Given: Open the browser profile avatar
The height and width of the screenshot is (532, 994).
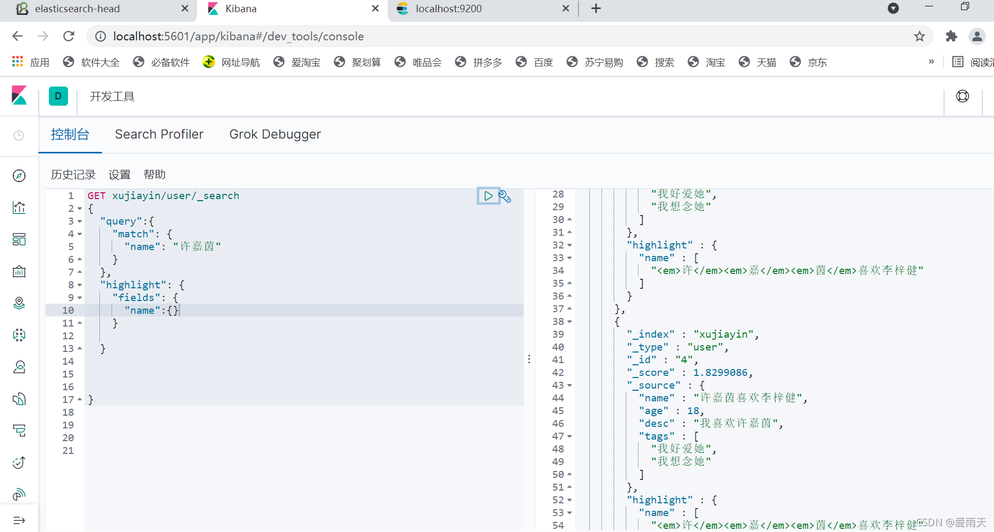Looking at the screenshot, I should [x=977, y=36].
